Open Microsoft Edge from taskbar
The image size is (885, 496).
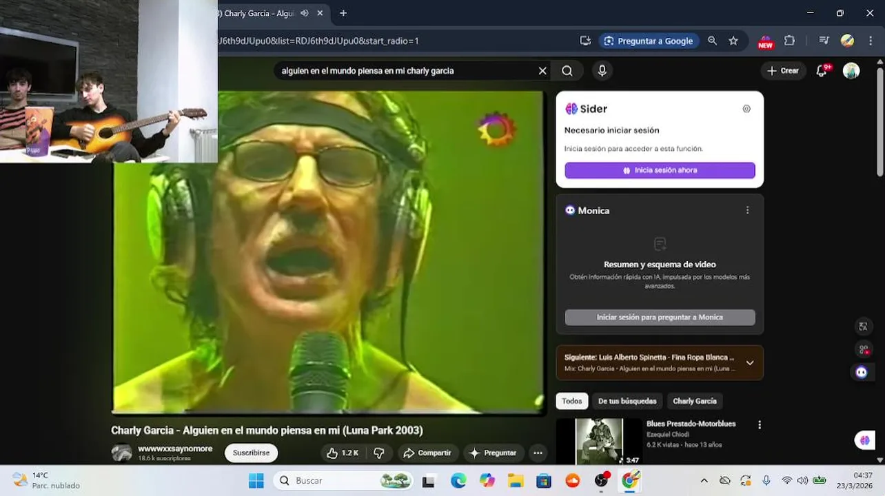[x=458, y=481]
